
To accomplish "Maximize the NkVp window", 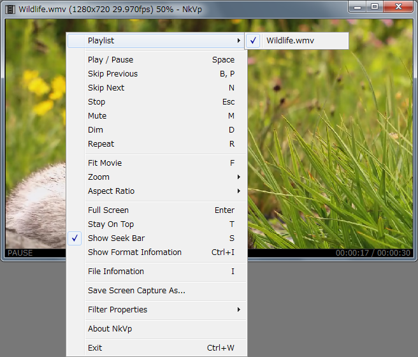I will pyautogui.click(x=375, y=7).
